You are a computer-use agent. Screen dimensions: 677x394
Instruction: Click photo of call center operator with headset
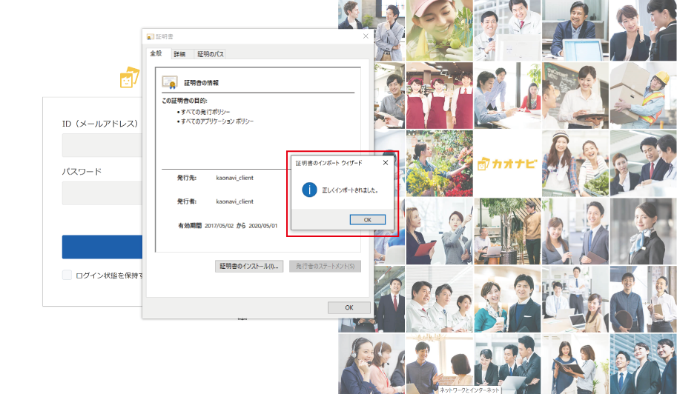[x=371, y=364]
